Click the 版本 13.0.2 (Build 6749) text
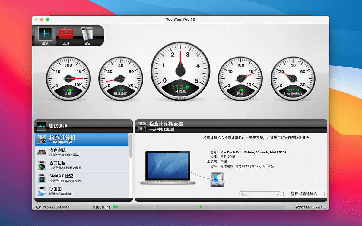362x226 pixels. [53, 207]
